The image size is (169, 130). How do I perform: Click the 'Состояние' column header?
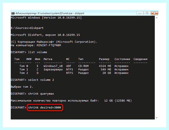click(122, 59)
